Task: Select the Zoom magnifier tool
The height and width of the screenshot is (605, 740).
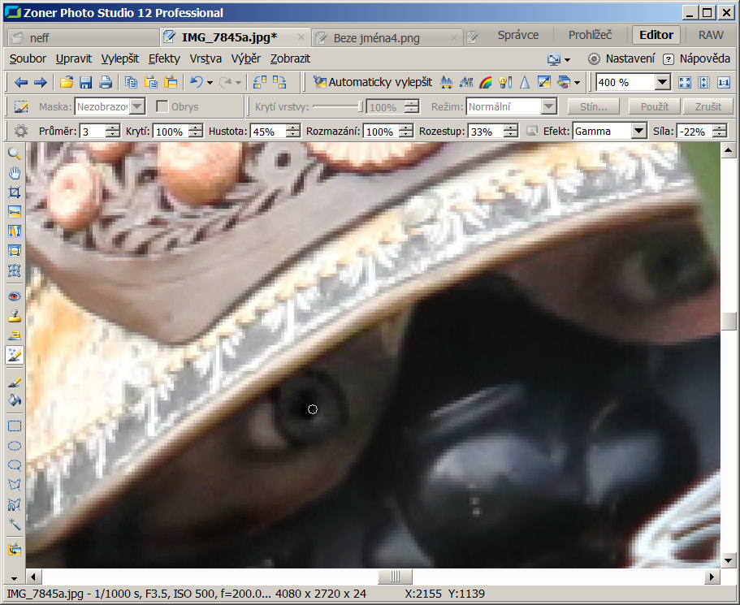Action: coord(14,153)
